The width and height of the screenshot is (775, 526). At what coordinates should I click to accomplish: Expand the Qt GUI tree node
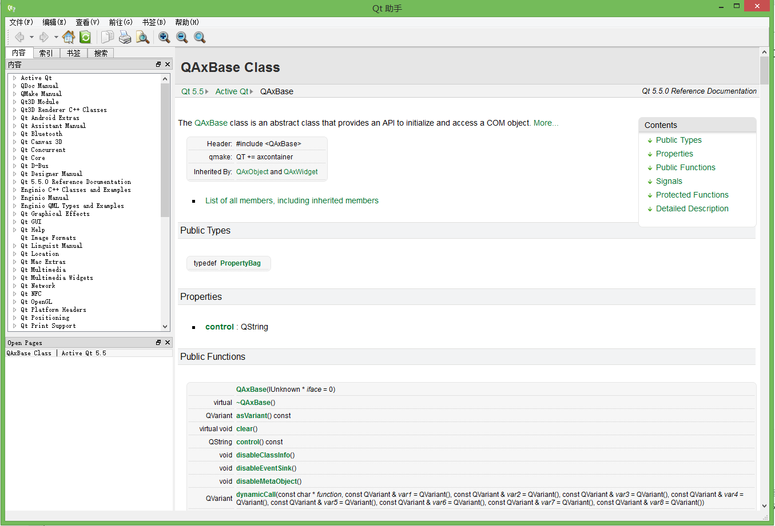click(14, 222)
